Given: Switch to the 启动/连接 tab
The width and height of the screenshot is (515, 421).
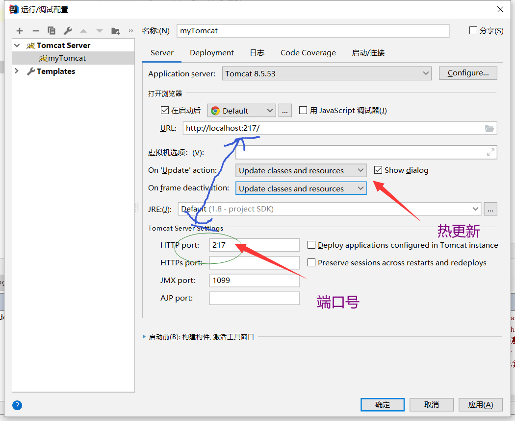Looking at the screenshot, I should click(x=368, y=53).
